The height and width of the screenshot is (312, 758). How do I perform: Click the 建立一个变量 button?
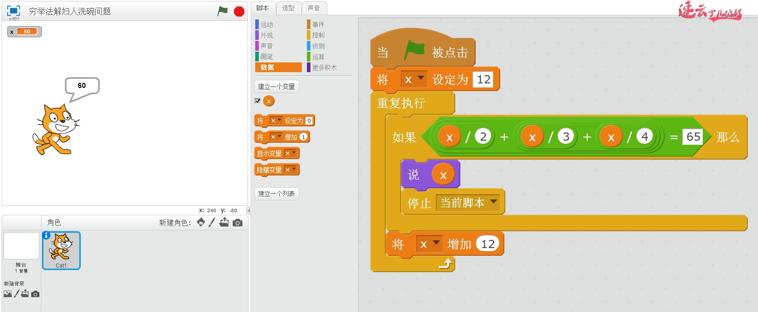coord(276,86)
